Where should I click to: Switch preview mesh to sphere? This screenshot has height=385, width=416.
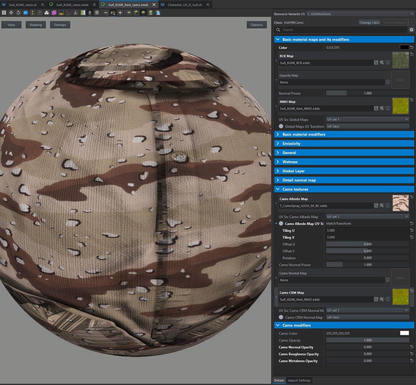point(143,12)
